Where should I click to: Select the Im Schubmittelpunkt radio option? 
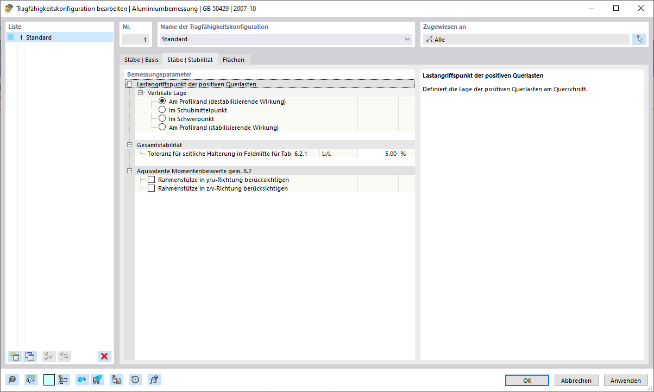pyautogui.click(x=162, y=110)
